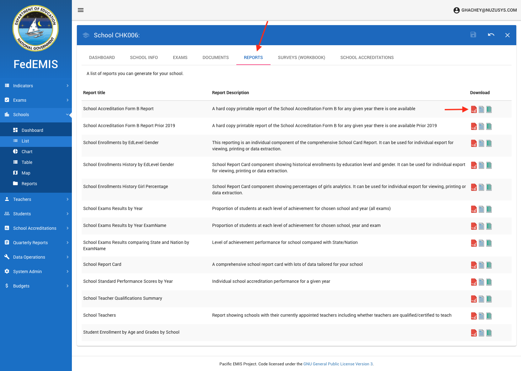Open the School Accreditations tab
This screenshot has height=371, width=521.
(367, 57)
